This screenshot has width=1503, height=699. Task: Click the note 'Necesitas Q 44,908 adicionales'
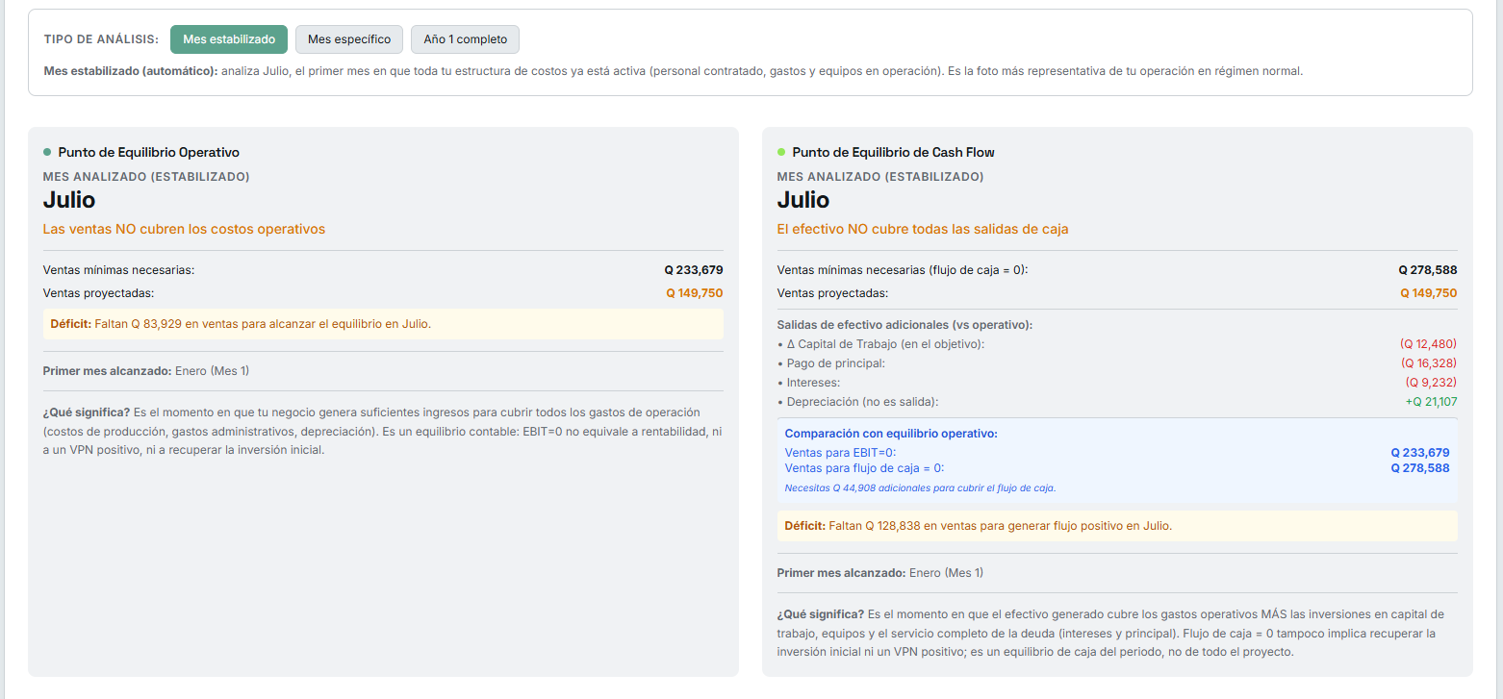[921, 488]
